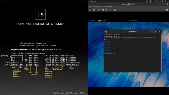Click the terminal search magnifier icon
169x95 pixels.
(x=152, y=32)
